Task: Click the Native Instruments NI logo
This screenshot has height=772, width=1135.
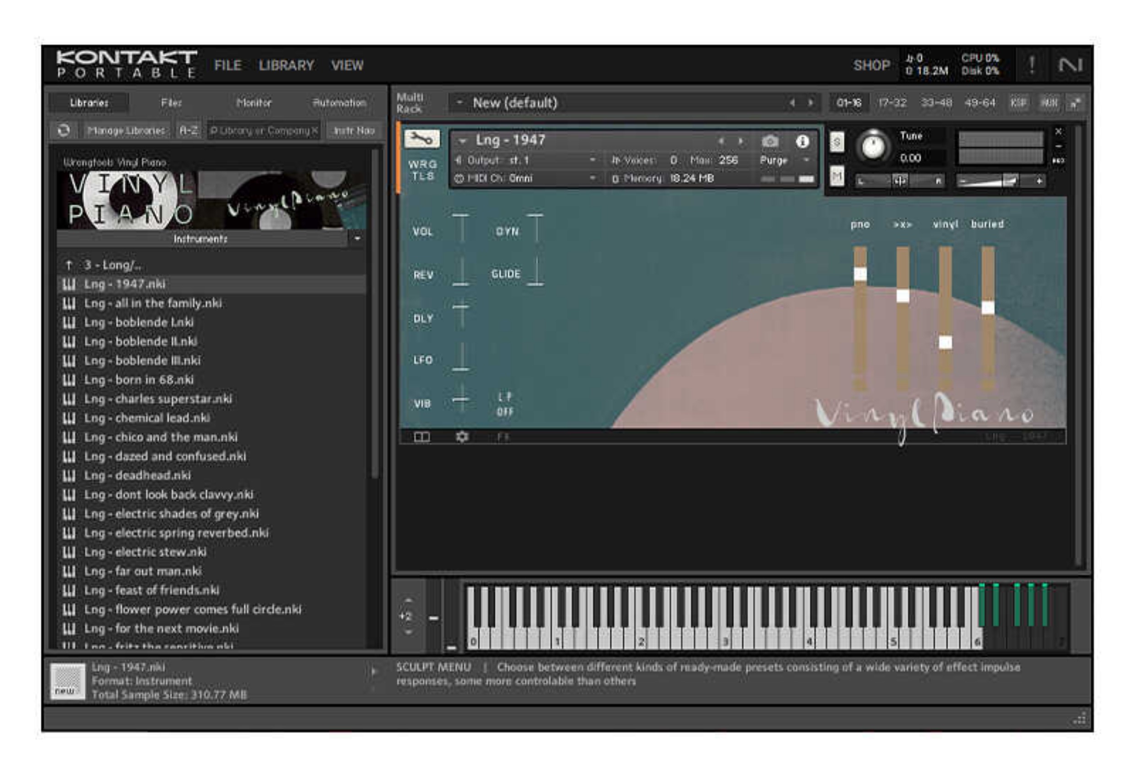Action: click(1070, 65)
